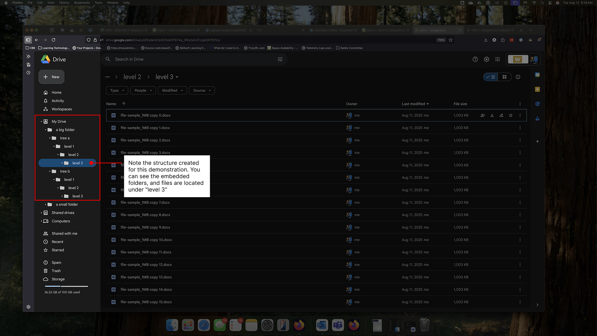The width and height of the screenshot is (597, 336).
Task: Download file-sample_1MB copy 0.docx using download icon
Action: click(492, 115)
